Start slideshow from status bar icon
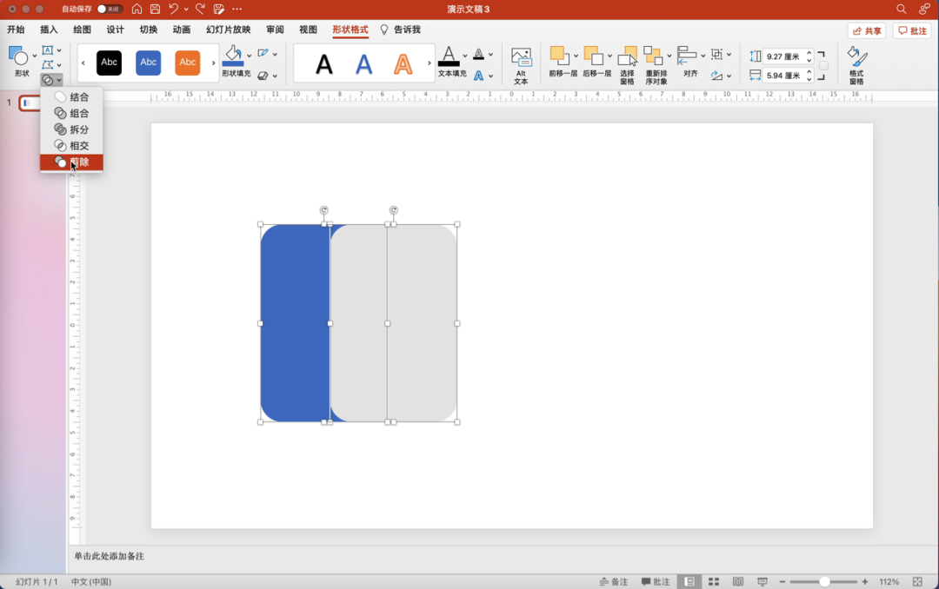The image size is (939, 589). point(763,582)
